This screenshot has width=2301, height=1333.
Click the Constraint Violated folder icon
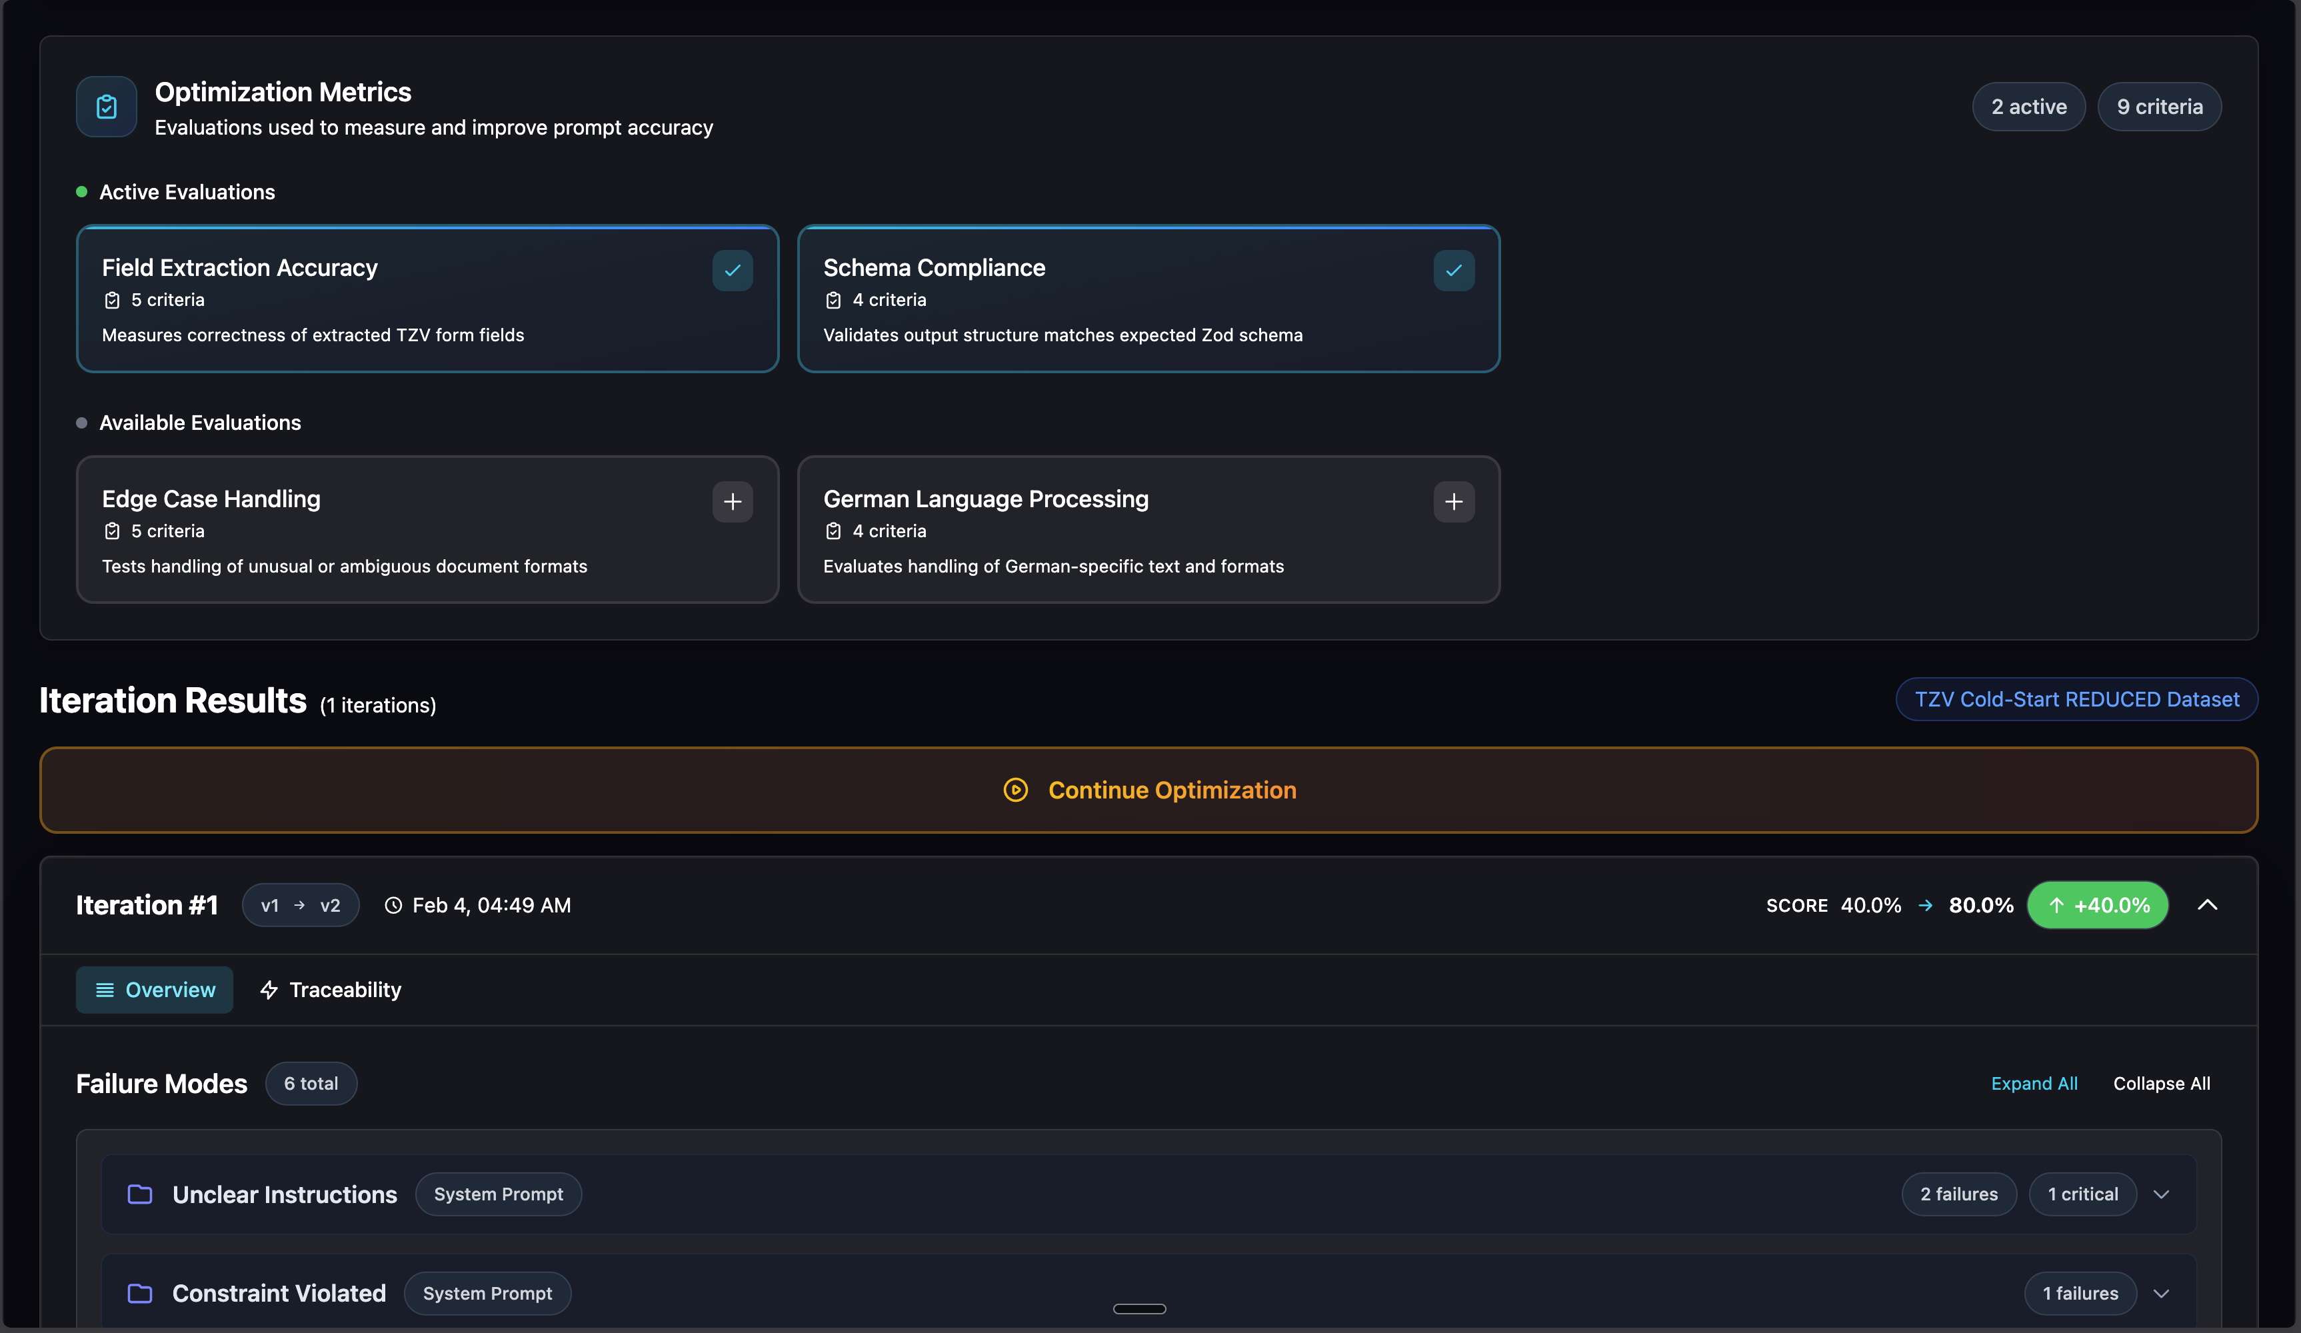click(x=140, y=1293)
